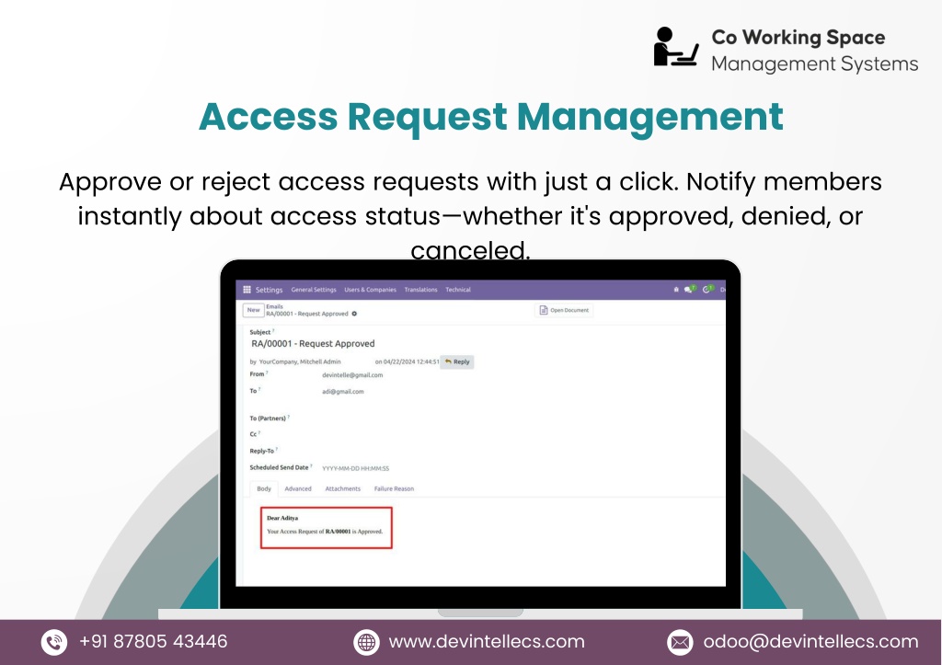Click the 'Cc' field label
The image size is (942, 665).
click(x=253, y=434)
